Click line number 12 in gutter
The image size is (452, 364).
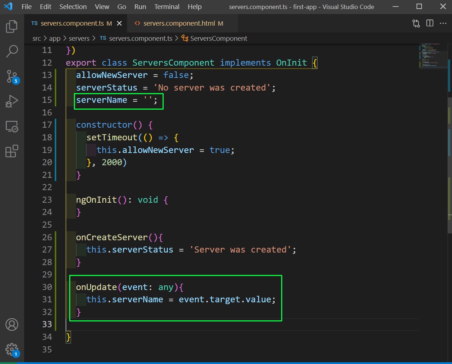[47, 62]
